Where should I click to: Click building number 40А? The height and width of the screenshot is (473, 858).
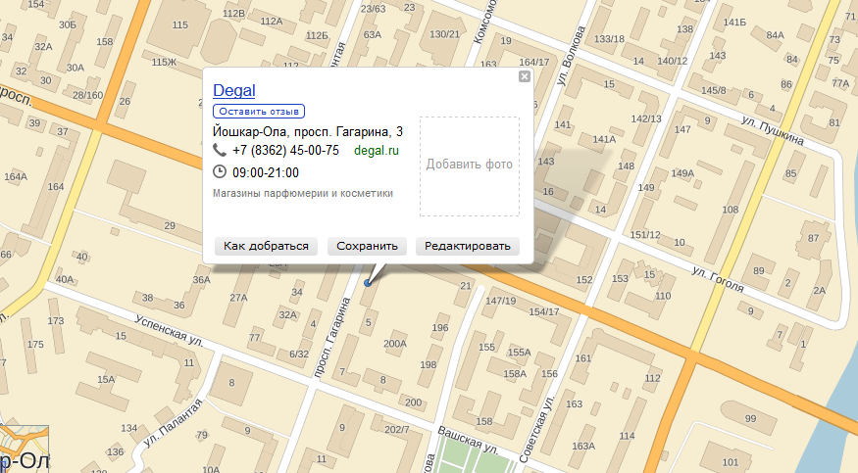[64, 279]
